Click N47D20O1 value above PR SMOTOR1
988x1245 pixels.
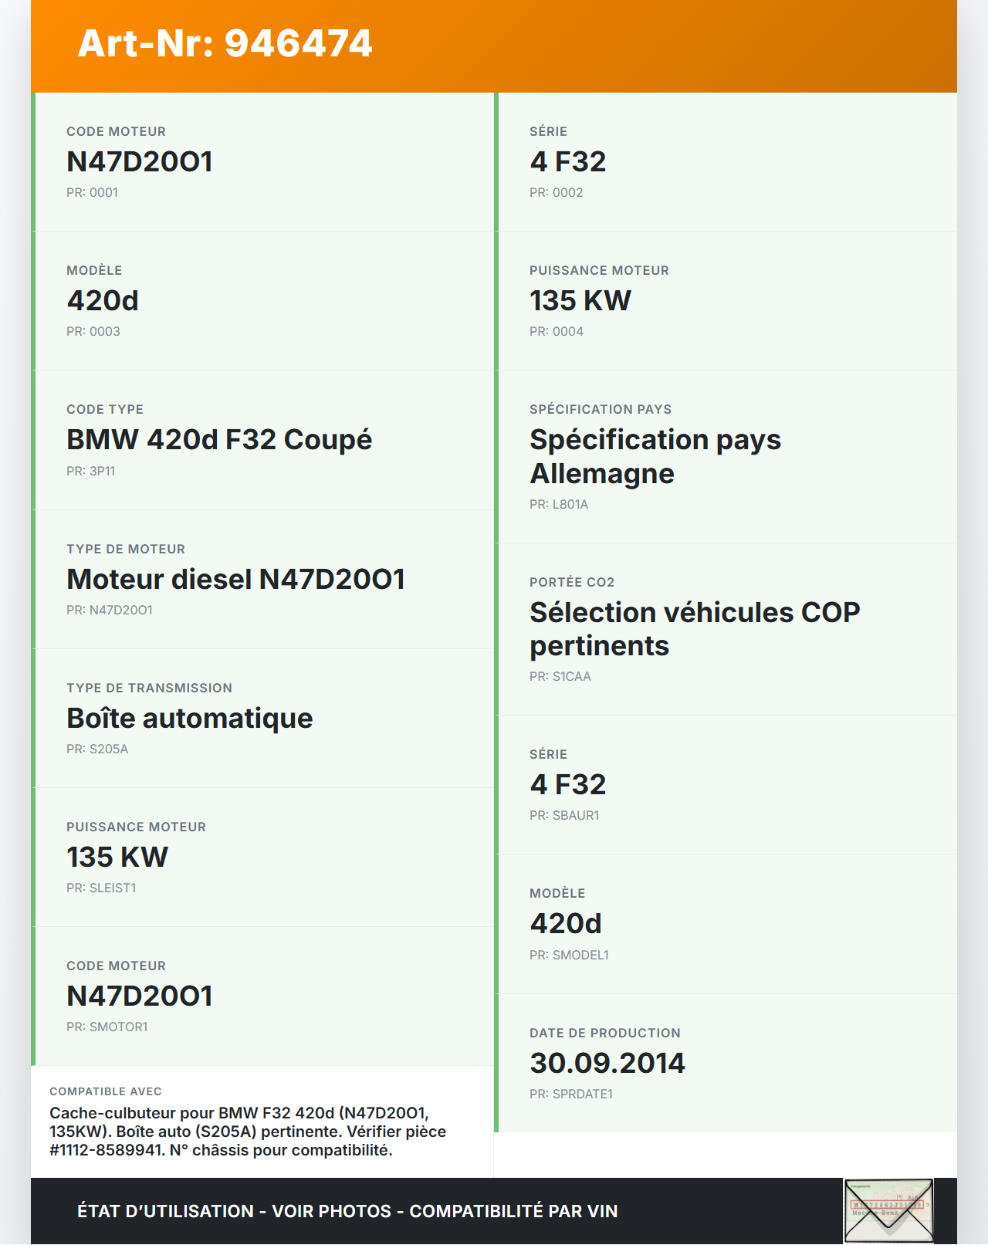click(x=140, y=996)
